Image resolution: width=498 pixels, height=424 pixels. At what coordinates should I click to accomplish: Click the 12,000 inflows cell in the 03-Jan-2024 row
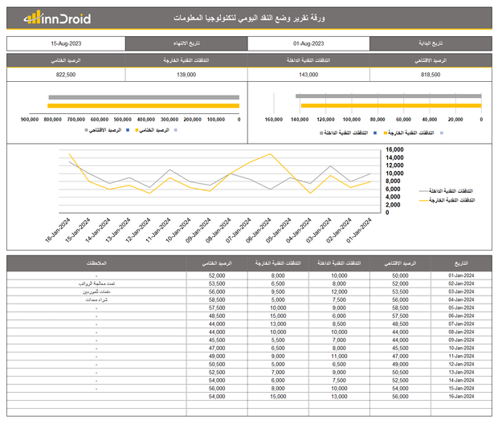click(x=339, y=291)
